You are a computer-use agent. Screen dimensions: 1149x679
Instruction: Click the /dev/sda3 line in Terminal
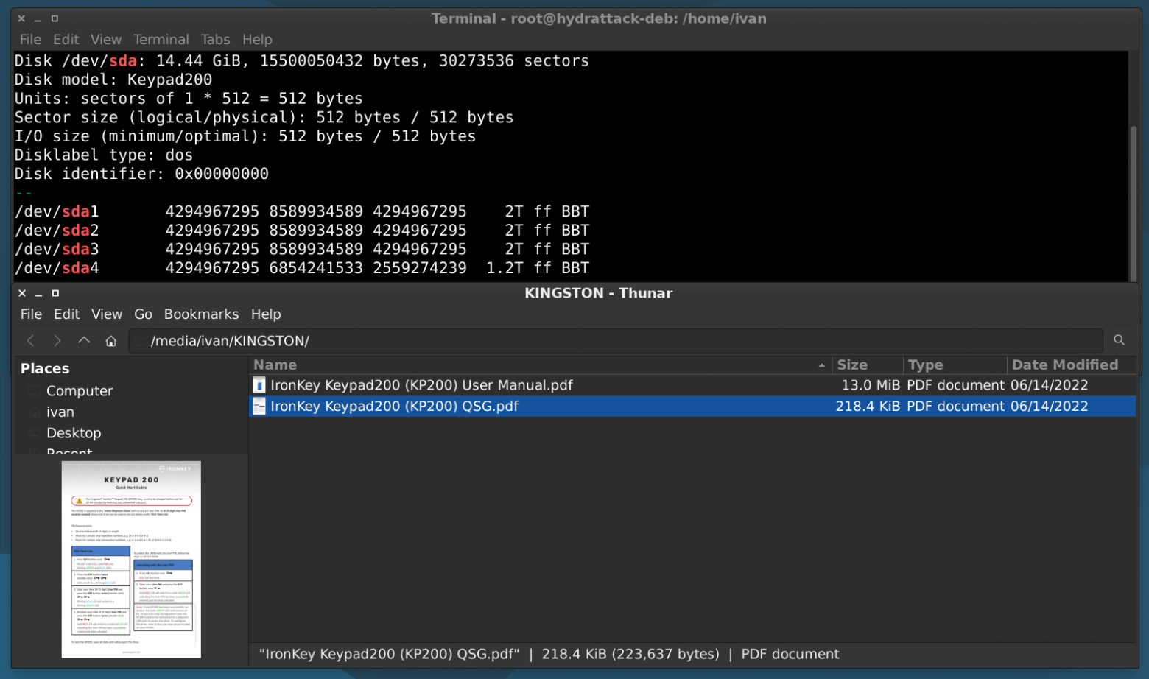tap(302, 249)
